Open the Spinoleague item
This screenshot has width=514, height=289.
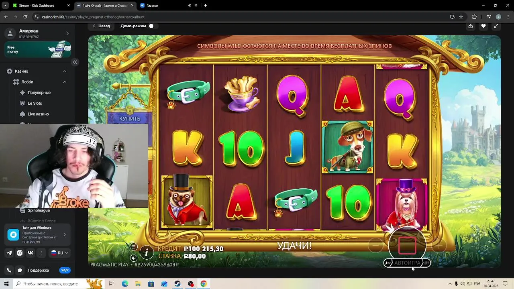pyautogui.click(x=39, y=210)
